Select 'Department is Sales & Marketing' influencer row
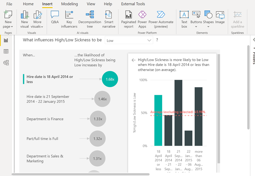Screen dimensions: 255x176 point(45,159)
